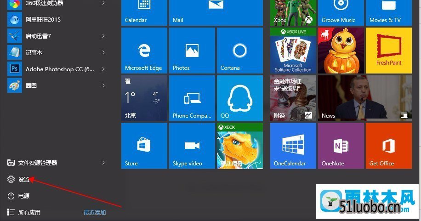
Task: Launch the Fresh Paint tile
Action: tap(389, 51)
